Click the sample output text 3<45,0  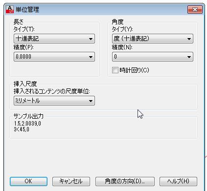22,129
